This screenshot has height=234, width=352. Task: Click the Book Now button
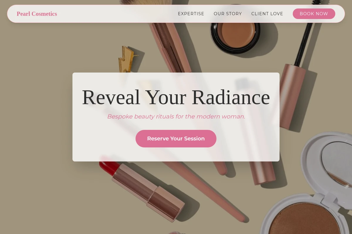[x=314, y=14]
